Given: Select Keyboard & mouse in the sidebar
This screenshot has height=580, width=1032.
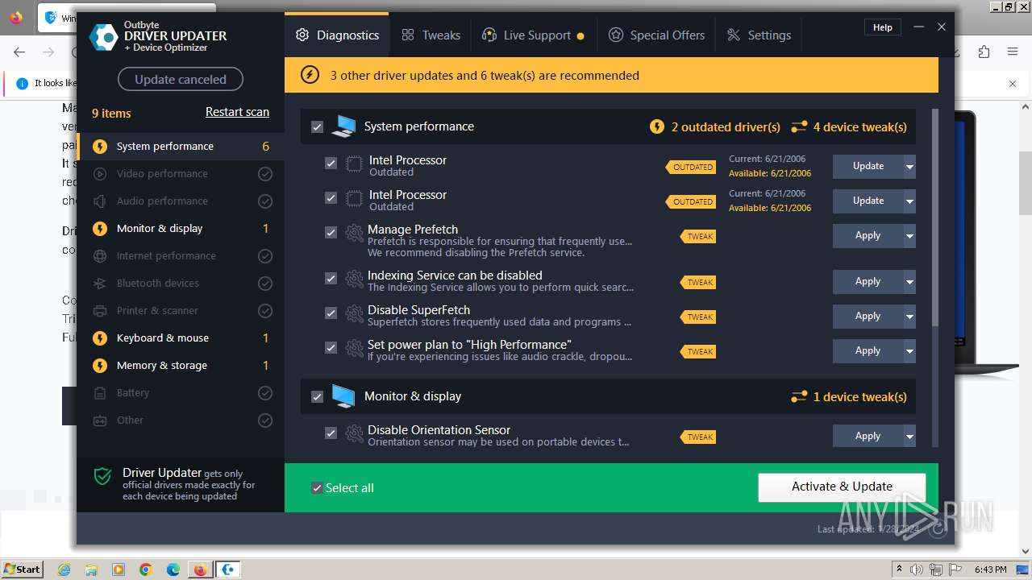Looking at the screenshot, I should coord(181,338).
